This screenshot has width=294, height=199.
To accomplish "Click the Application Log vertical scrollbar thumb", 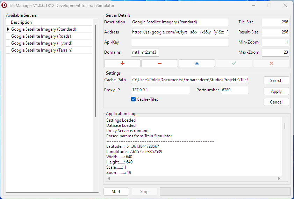I will tap(285, 126).
